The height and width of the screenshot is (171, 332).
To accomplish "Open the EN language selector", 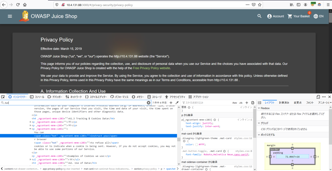I will tap(318, 16).
